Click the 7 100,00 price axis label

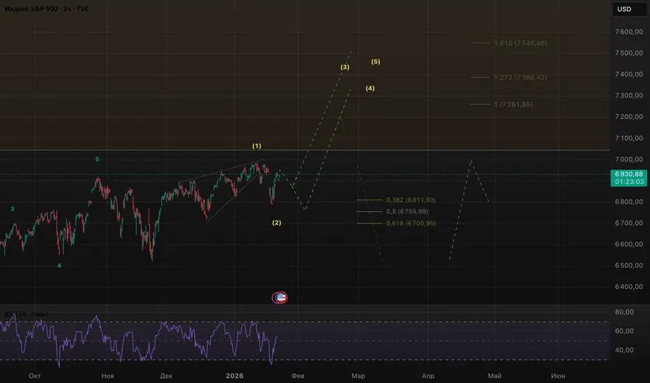pyautogui.click(x=629, y=138)
